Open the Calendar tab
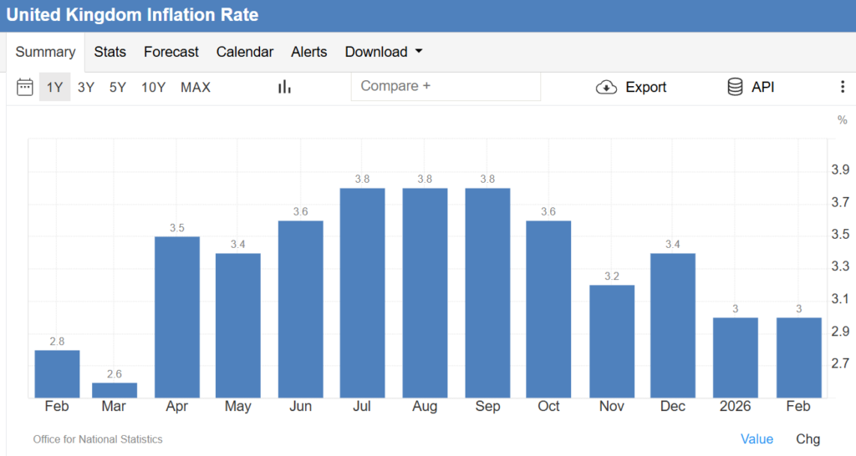The image size is (856, 456). [x=245, y=52]
